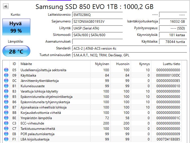Click status orb for row BB Korjauskelvottomia virheitä
The height and width of the screenshot is (143, 190).
[x=6, y=112]
